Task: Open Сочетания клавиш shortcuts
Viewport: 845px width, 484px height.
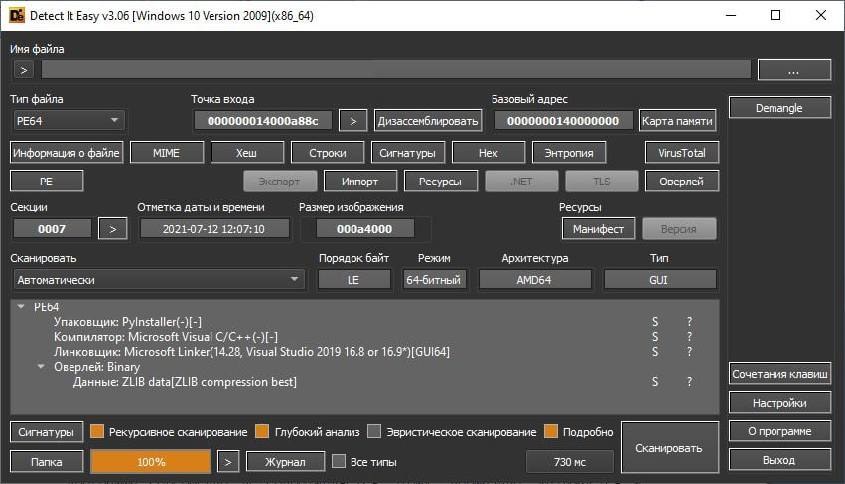Action: coord(779,374)
